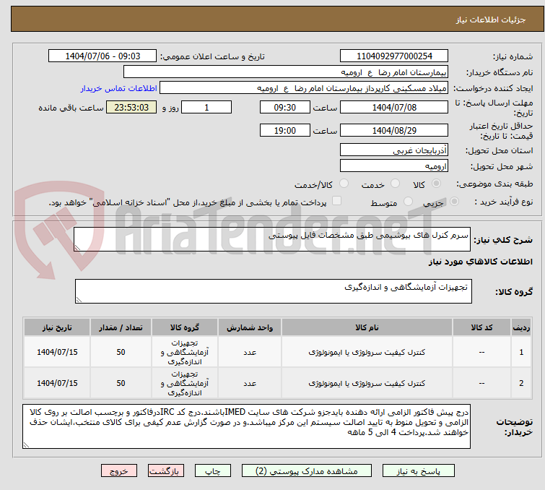Click the شرح کلی نیاز text area
Screen dimensions: 545x490
click(x=272, y=239)
